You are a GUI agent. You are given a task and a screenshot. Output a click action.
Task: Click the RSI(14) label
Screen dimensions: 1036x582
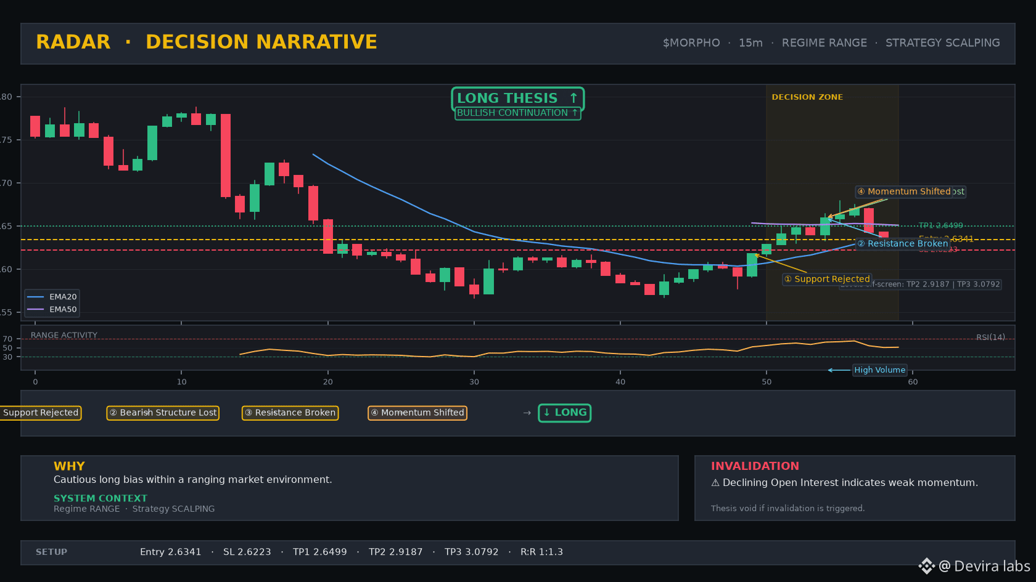[x=990, y=337]
